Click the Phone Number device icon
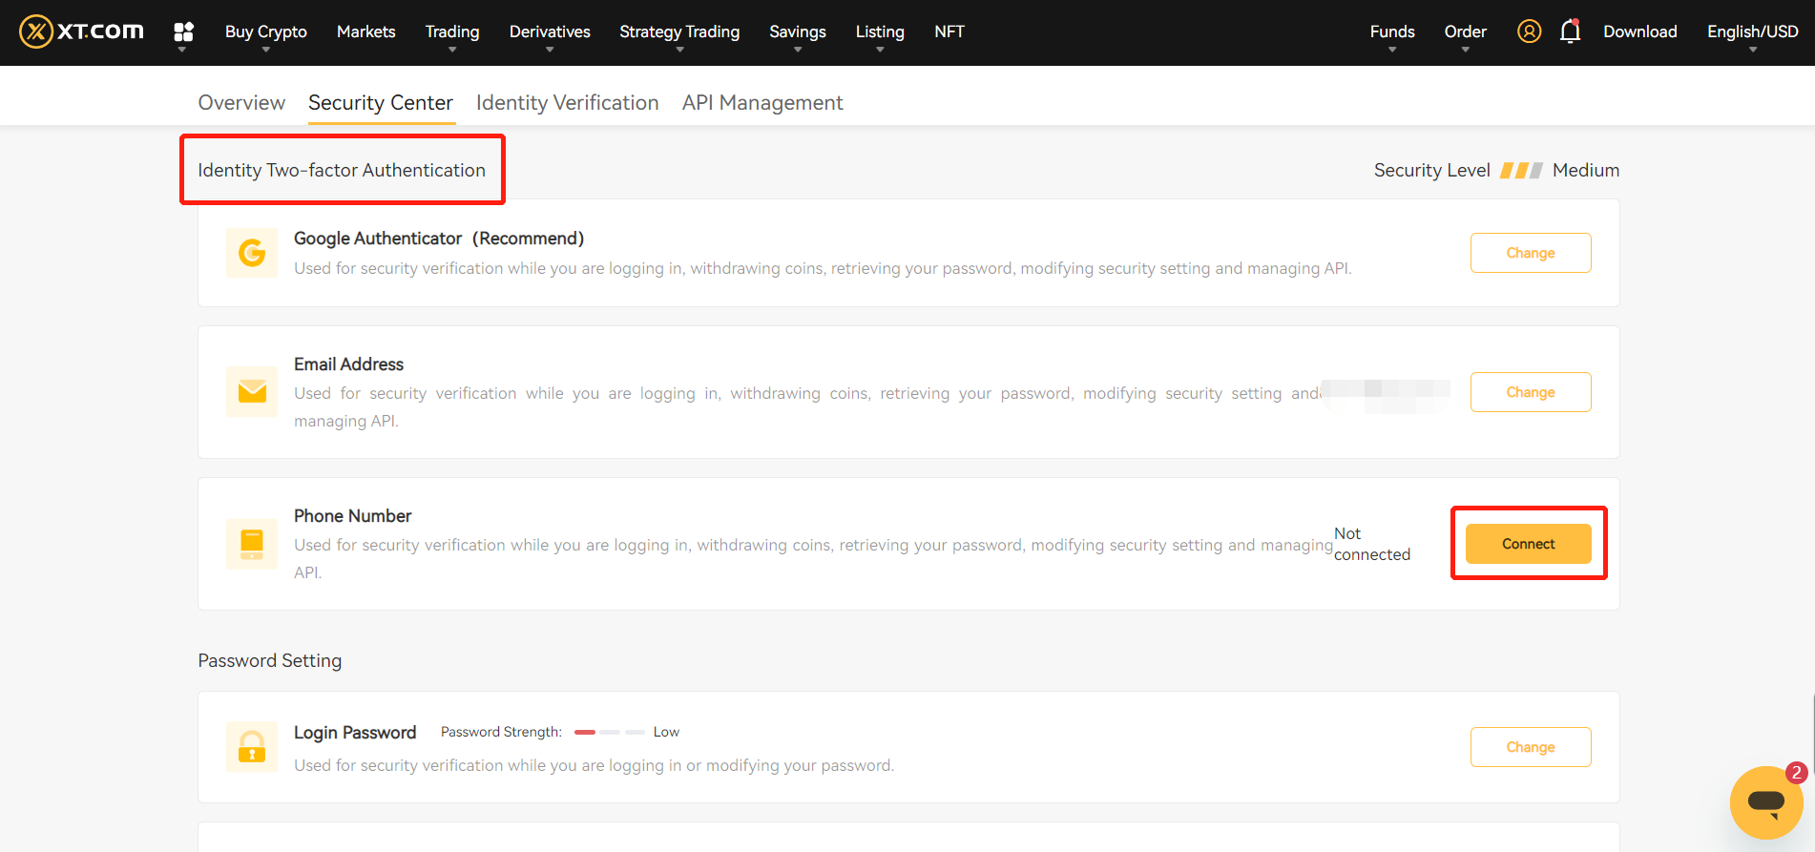1815x852 pixels. coord(252,544)
